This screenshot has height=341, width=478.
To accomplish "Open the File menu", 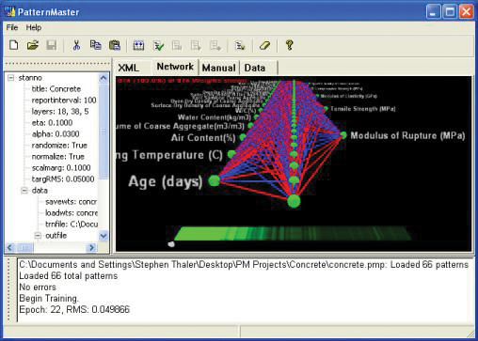I will point(12,27).
